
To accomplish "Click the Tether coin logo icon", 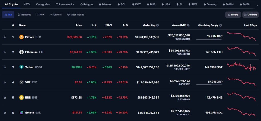I will [21, 67].
